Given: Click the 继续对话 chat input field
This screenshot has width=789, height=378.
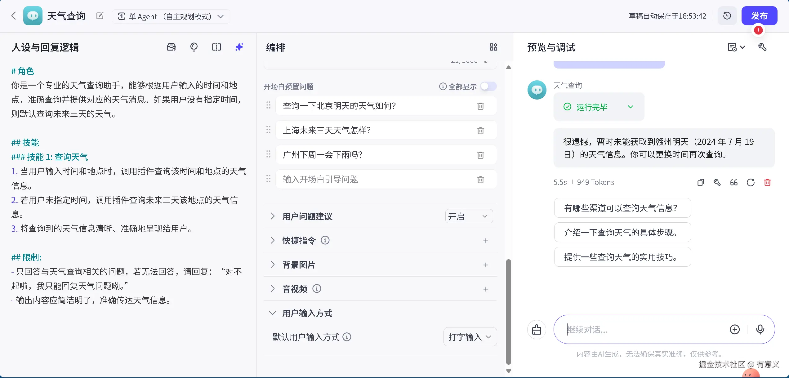Looking at the screenshot, I should click(642, 329).
